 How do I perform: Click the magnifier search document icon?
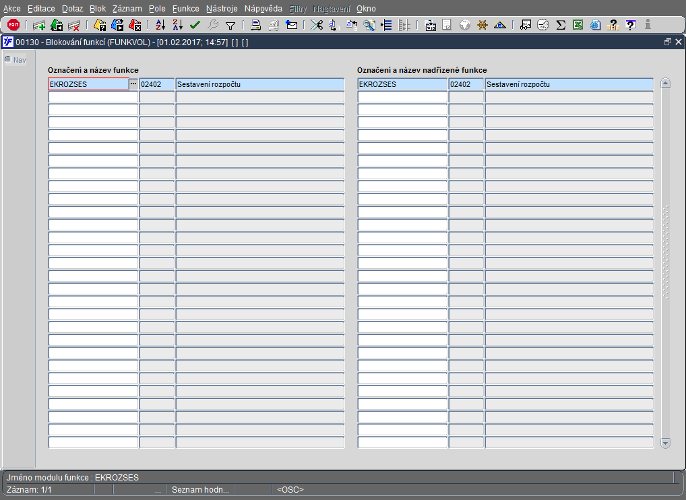(369, 26)
